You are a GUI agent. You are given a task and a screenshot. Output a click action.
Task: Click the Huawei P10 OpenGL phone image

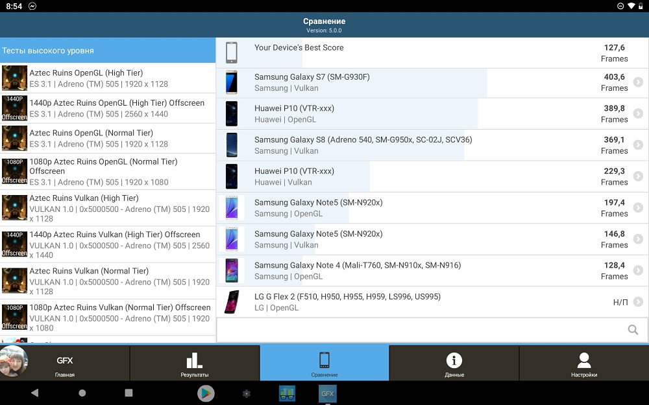[x=232, y=113]
